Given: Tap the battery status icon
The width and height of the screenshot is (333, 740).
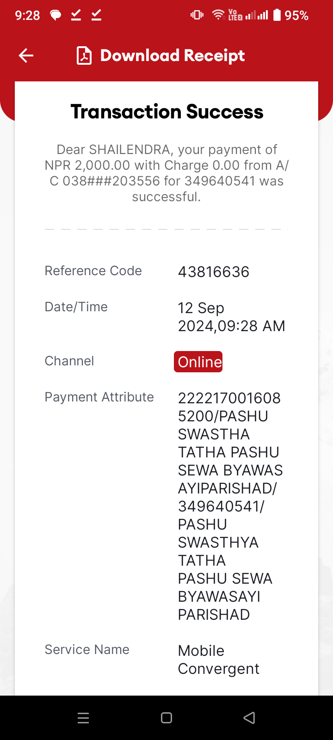Looking at the screenshot, I should [277, 15].
